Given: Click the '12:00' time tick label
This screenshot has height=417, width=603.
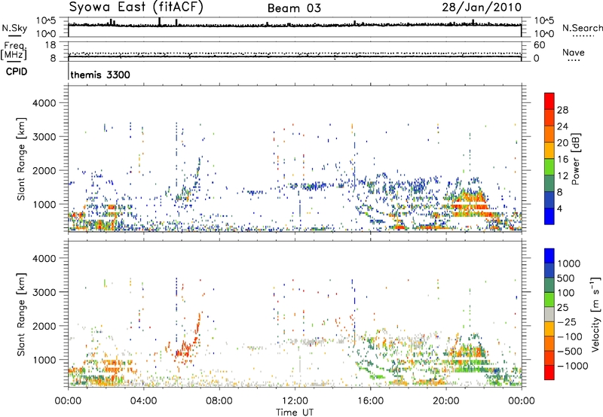Looking at the screenshot, I should (295, 401).
